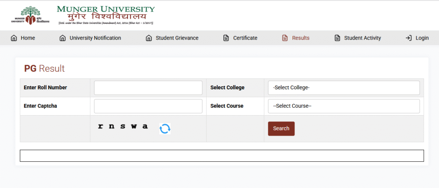Click the Student Grievance house icon

tap(149, 38)
